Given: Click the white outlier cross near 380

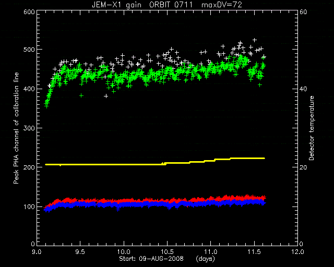Looking at the screenshot, I should click(x=106, y=96).
